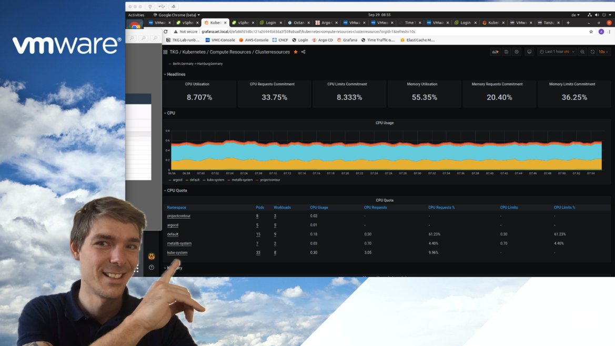Switch to the Octant browser tab
This screenshot has width=615, height=346.
pos(298,23)
